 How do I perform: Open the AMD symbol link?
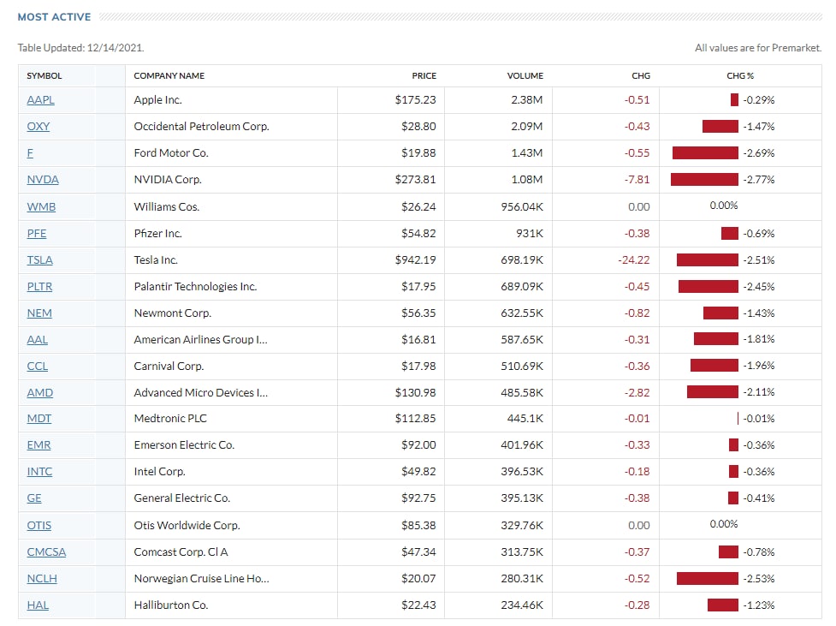tap(40, 393)
